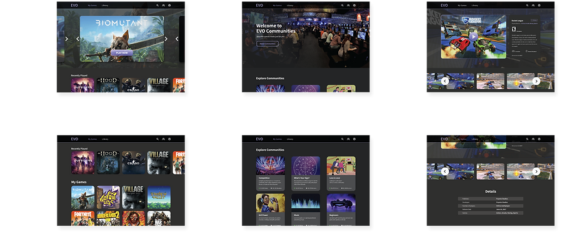Open Village cover inside My Games grid rows

(133, 197)
